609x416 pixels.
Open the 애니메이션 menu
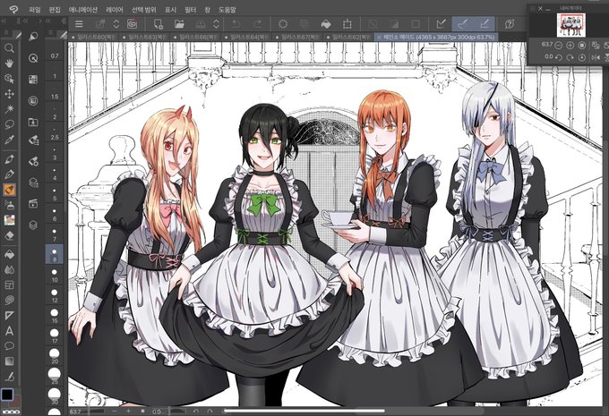(83, 10)
